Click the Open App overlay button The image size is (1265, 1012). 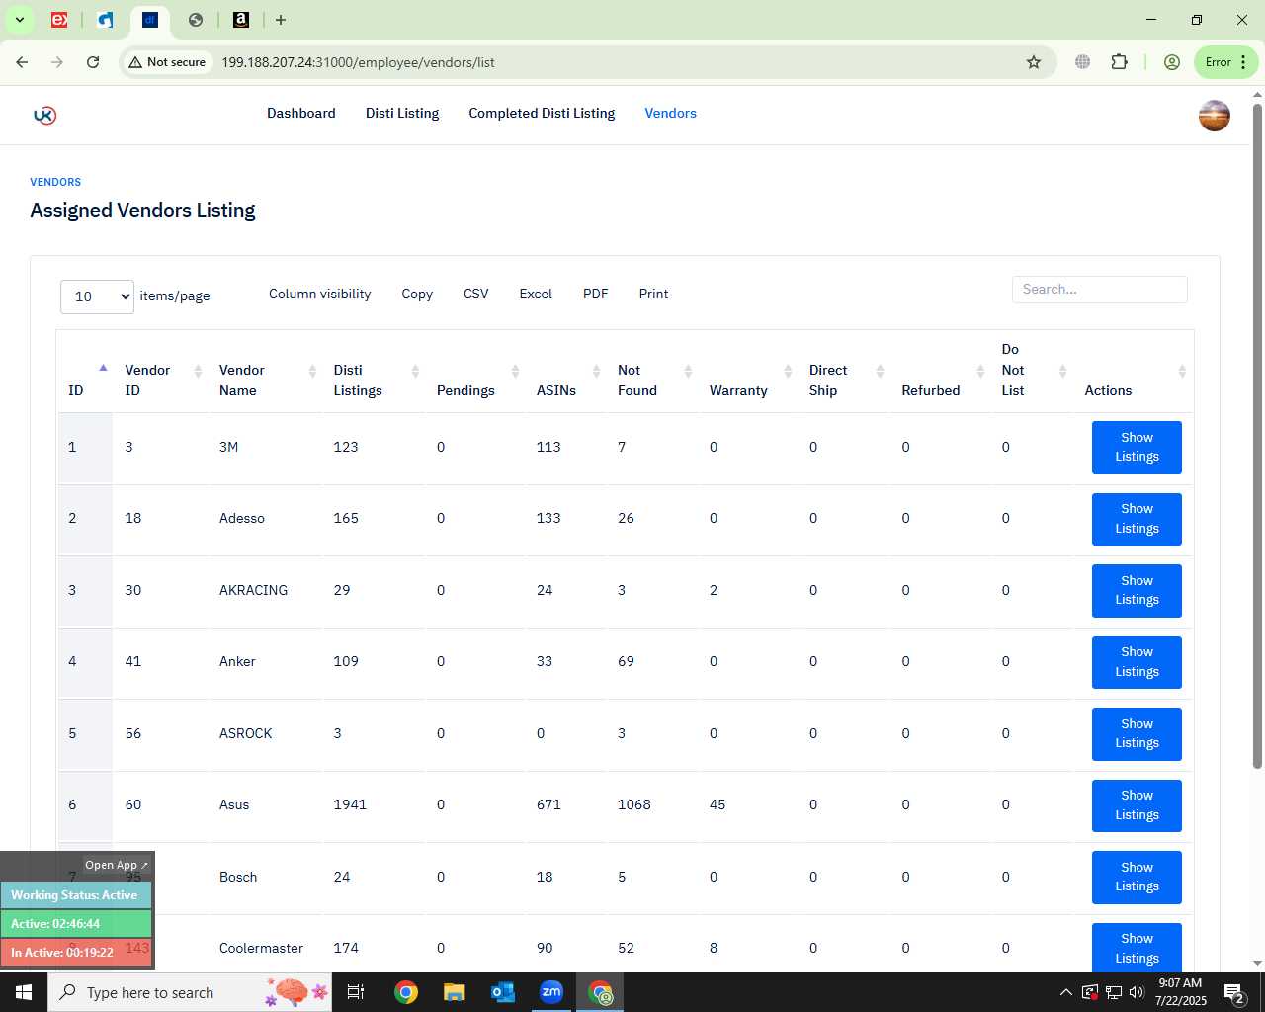[116, 865]
